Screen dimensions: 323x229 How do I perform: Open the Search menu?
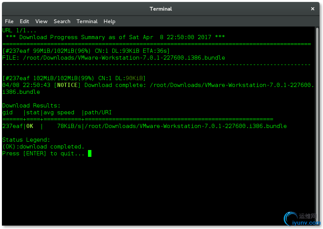(62, 21)
